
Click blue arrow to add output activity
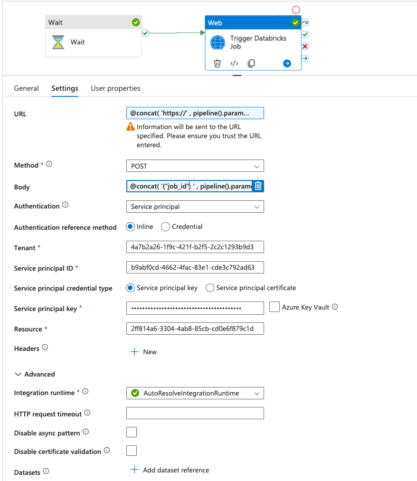pyautogui.click(x=287, y=63)
